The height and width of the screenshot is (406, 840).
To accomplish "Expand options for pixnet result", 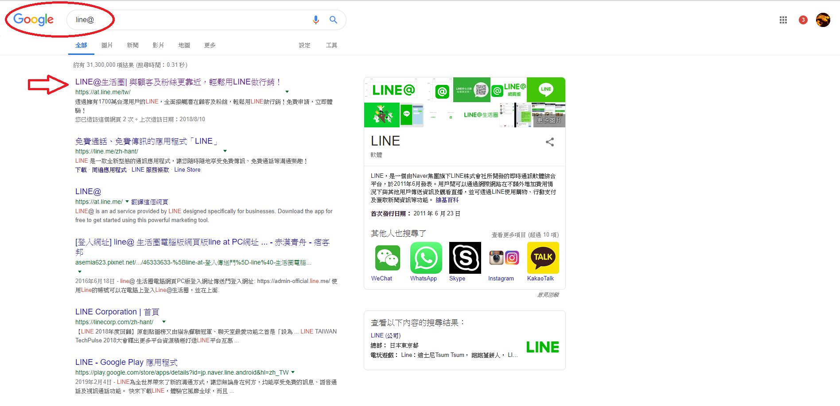I will tap(80, 272).
